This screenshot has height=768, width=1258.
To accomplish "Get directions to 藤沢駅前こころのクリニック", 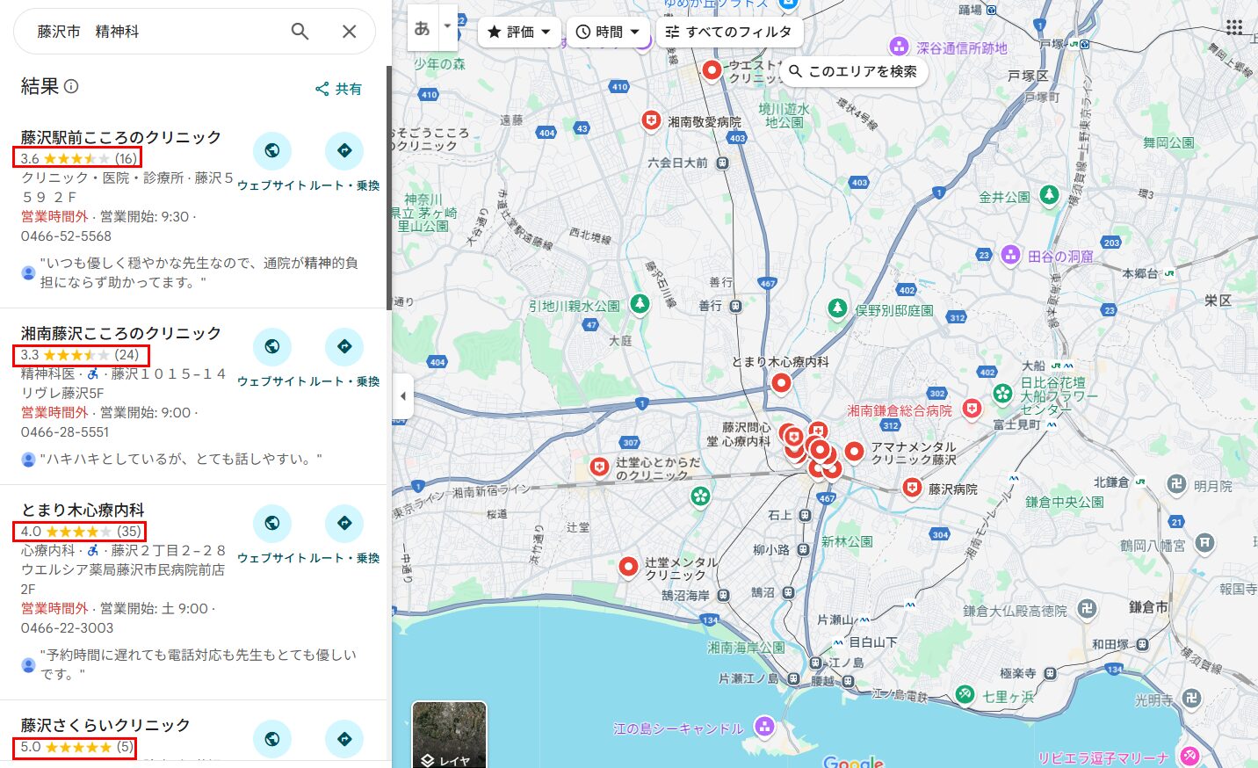I will [344, 151].
